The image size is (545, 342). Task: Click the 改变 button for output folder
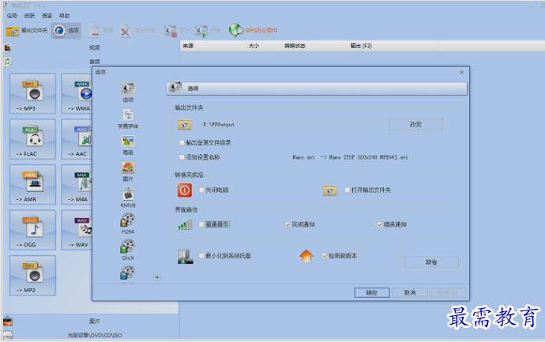point(415,125)
